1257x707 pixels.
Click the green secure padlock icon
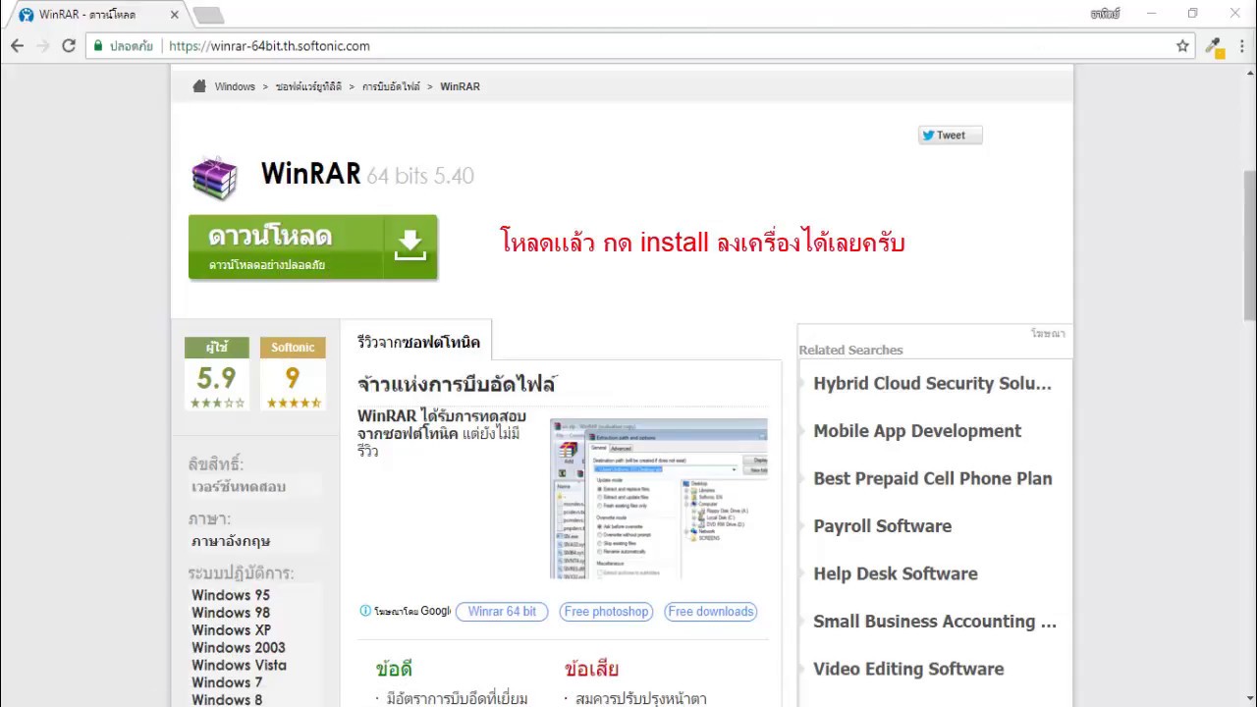[98, 46]
